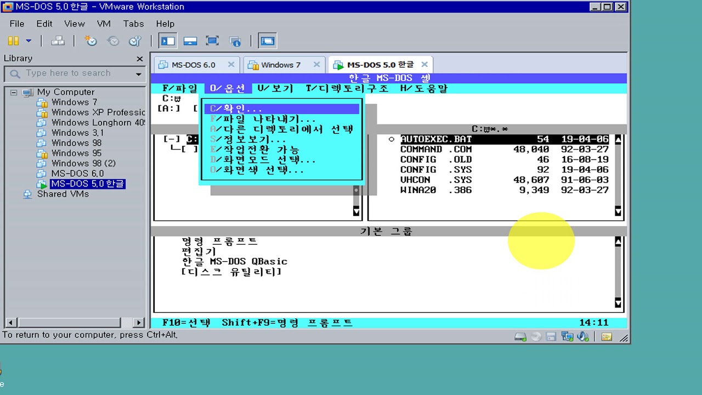Open the VM menu

pyautogui.click(x=104, y=24)
